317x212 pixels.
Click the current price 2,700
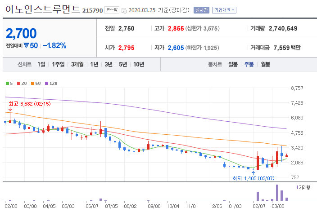point(21,33)
